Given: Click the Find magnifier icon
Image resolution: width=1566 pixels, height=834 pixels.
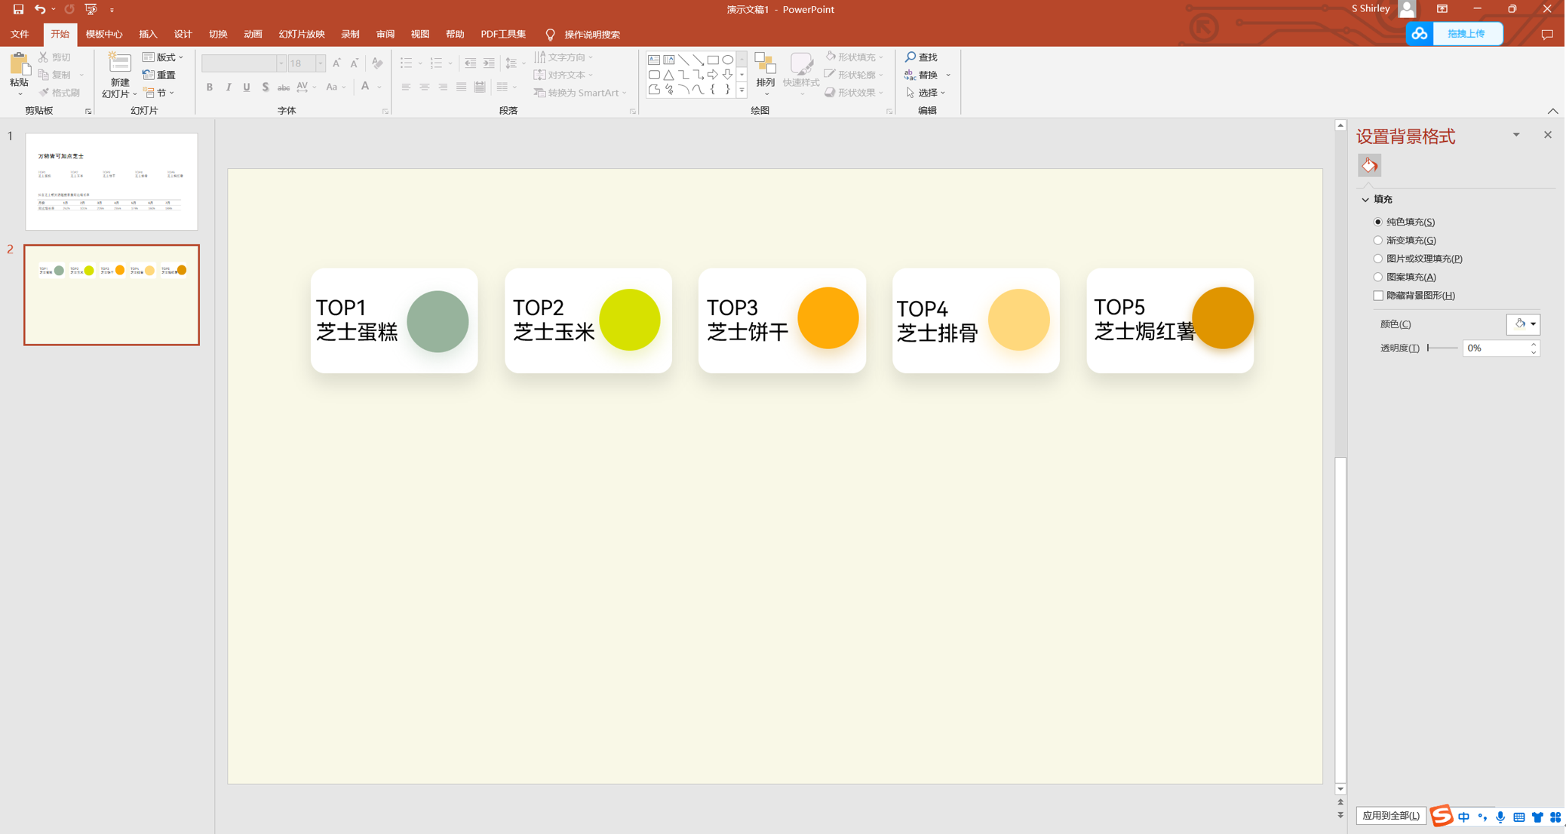Looking at the screenshot, I should [x=910, y=57].
